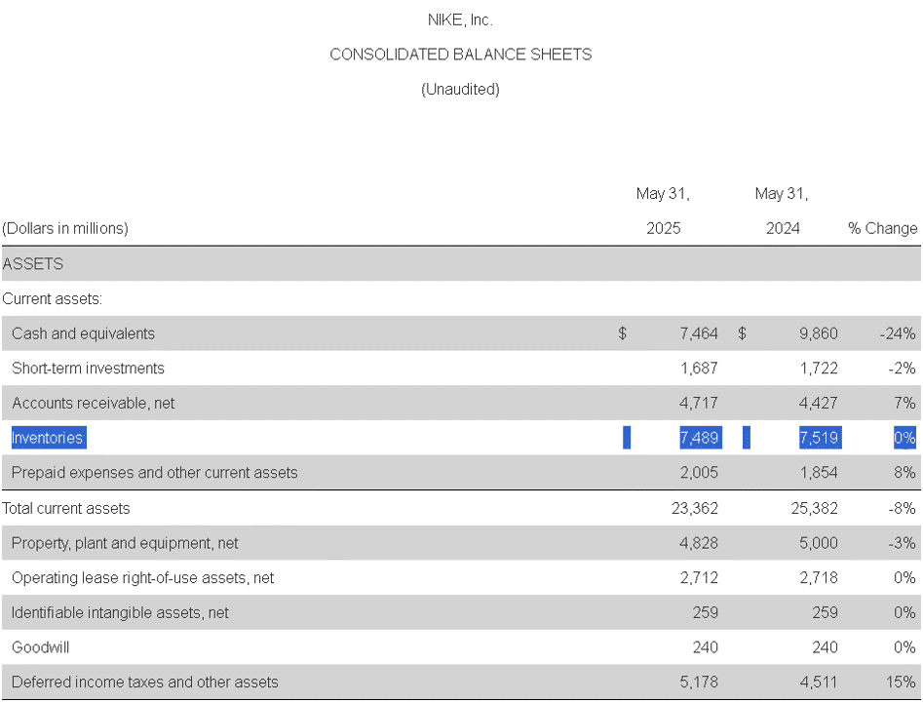Click the 7% change value
This screenshot has height=702, width=923.
pos(904,403)
